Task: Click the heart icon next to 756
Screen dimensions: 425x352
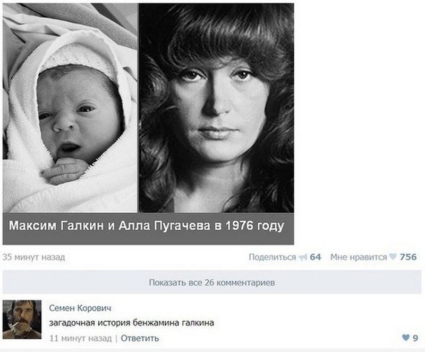Action: 393,256
